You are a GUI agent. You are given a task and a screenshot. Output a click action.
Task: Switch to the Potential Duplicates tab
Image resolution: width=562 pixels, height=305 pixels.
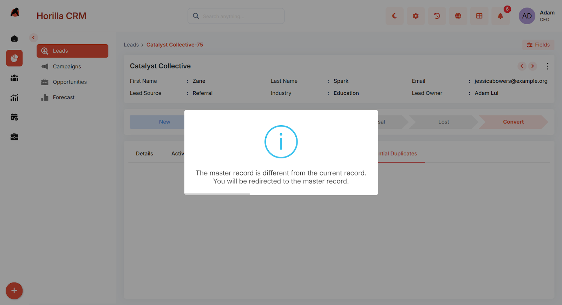[x=397, y=154]
